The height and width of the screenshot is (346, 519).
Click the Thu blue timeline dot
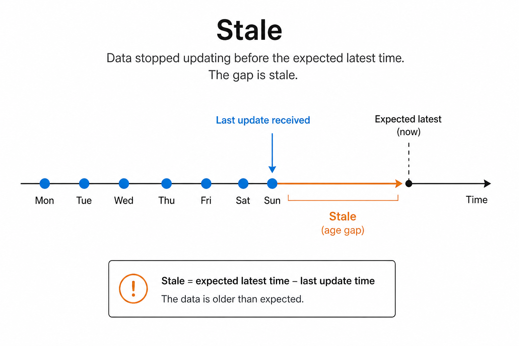(x=167, y=183)
